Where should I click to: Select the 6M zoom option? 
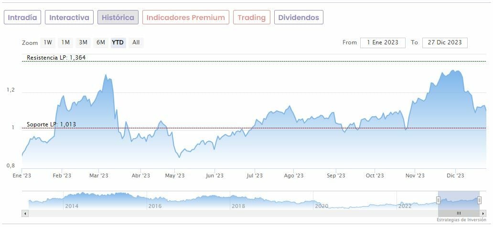[x=100, y=42]
